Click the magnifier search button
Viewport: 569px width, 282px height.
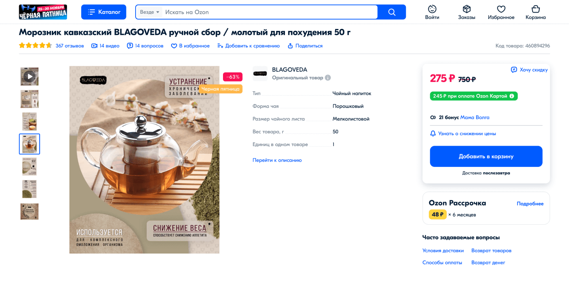pyautogui.click(x=392, y=12)
